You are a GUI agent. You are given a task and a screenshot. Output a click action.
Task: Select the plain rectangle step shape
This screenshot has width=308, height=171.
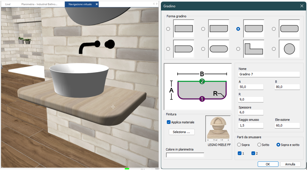(x=184, y=29)
